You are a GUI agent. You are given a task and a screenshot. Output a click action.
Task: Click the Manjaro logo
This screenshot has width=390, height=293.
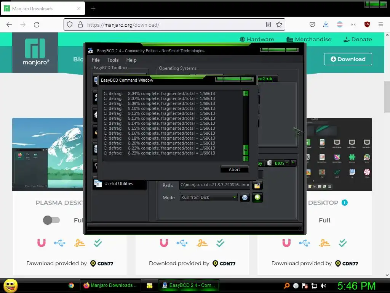coord(35,52)
